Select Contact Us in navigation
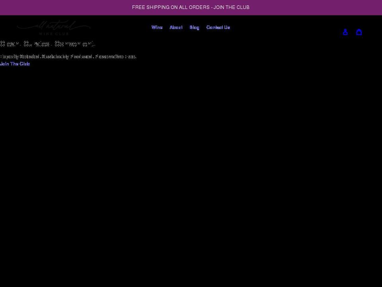Viewport: 382px width, 287px height. pos(218,28)
